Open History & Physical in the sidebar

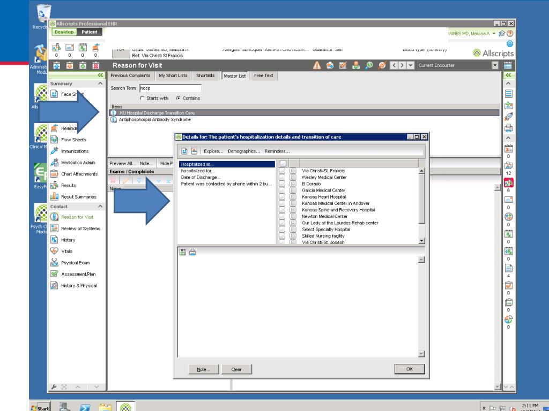point(79,286)
